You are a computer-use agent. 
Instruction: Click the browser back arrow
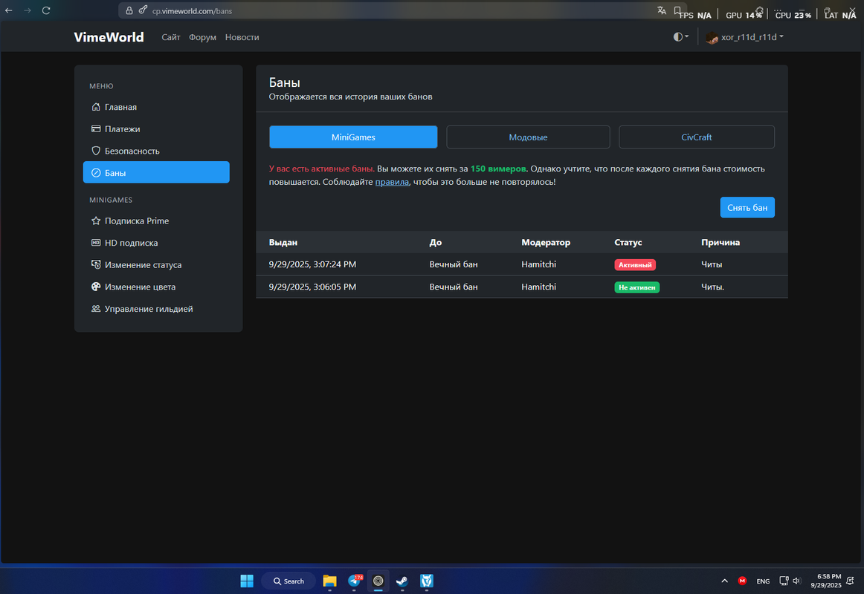click(9, 10)
